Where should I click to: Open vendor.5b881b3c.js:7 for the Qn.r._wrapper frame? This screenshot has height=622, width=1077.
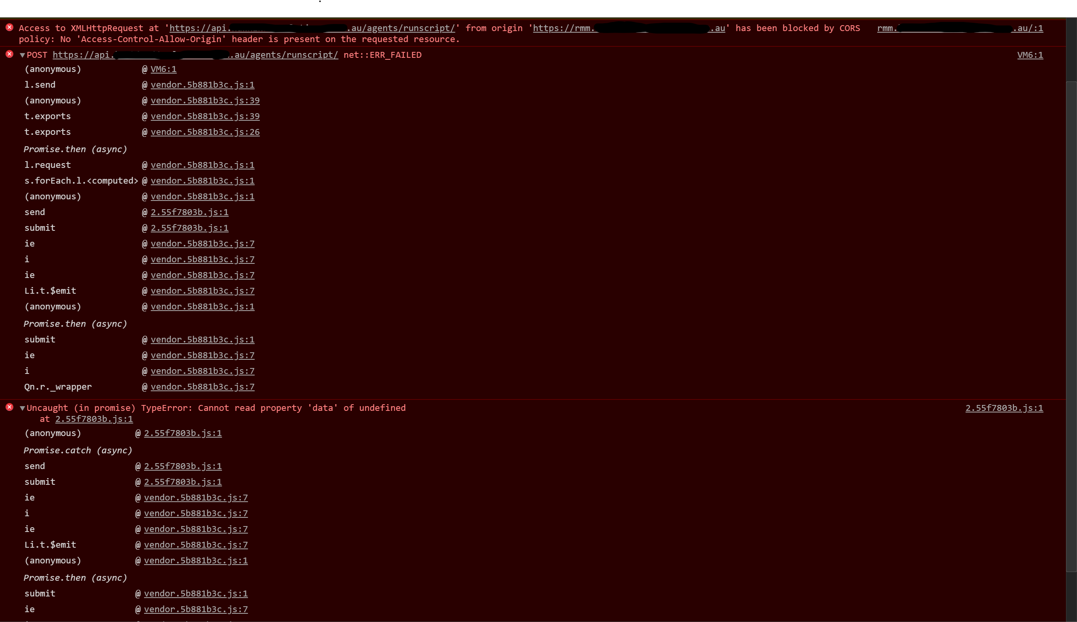(203, 387)
